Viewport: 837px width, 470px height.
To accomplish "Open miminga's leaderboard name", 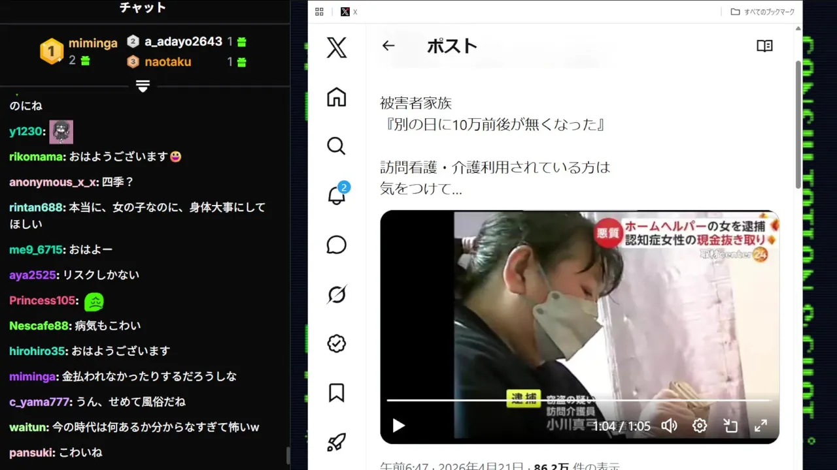I will coord(93,43).
